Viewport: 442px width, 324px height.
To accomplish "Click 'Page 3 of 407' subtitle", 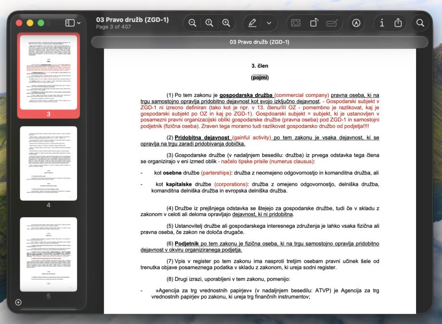I will [x=114, y=27].
